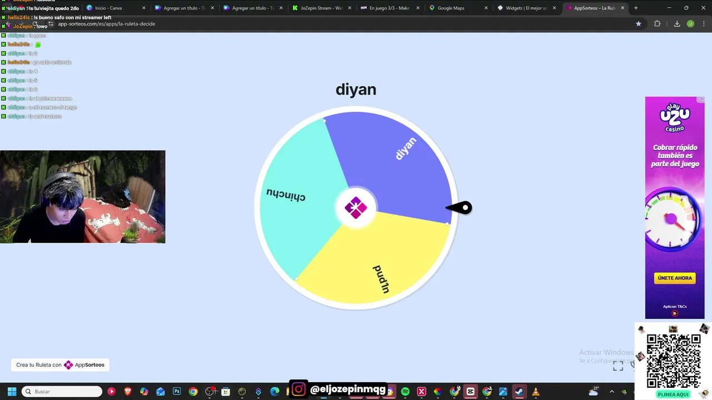Open Steam from the taskbar
Image resolution: width=712 pixels, height=400 pixels.
(x=519, y=392)
